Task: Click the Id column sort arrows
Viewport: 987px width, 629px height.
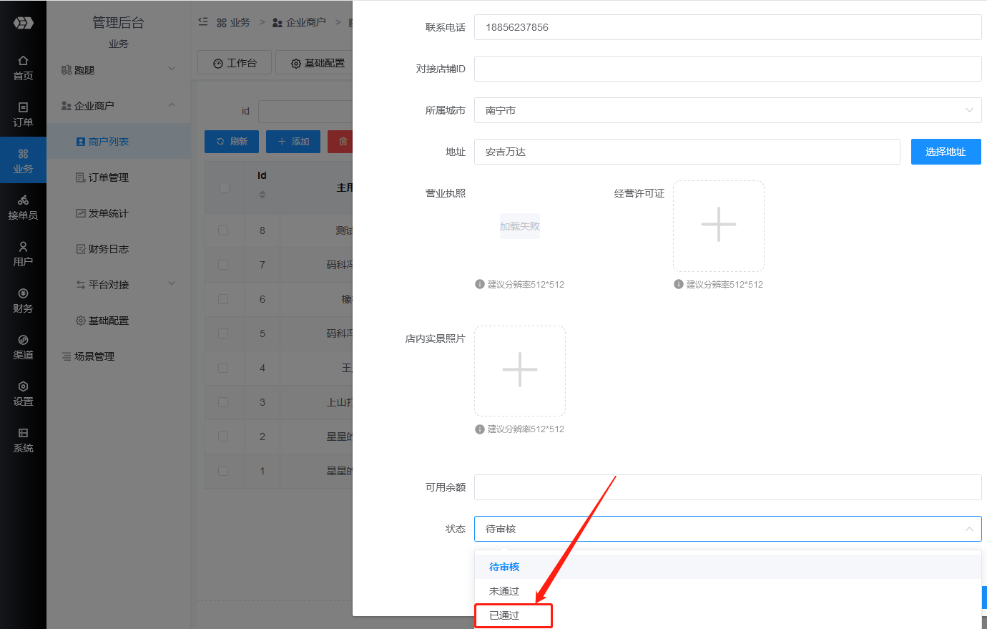Action: pyautogui.click(x=262, y=195)
